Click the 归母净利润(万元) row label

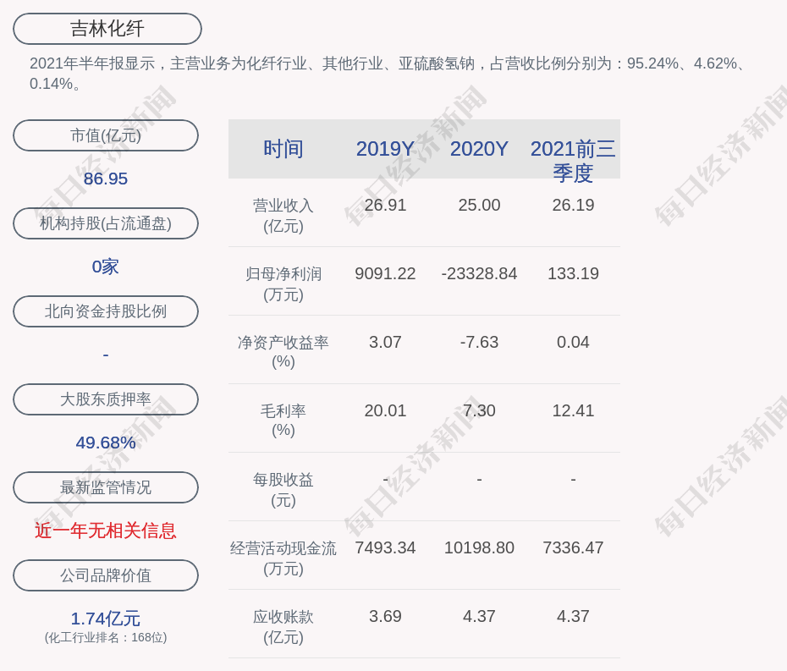click(283, 284)
